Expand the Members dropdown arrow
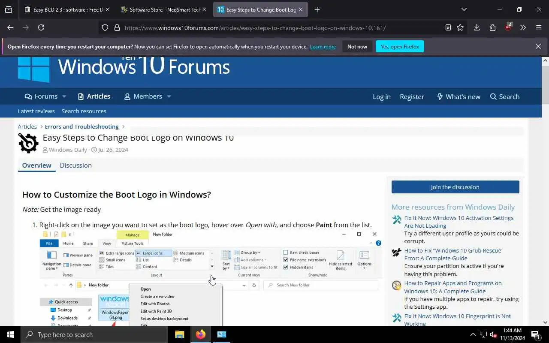The height and width of the screenshot is (343, 549). coord(169,96)
